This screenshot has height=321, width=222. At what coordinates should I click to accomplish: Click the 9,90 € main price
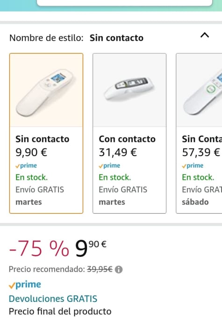point(91,248)
